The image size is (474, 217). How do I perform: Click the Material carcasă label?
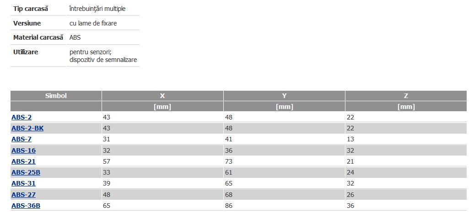38,37
